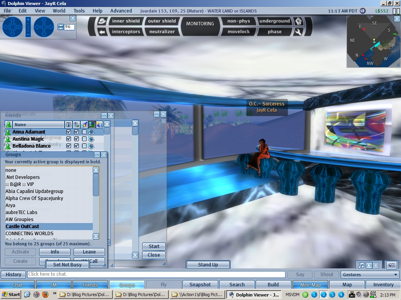The image size is (401, 300).
Task: Click the music note icon
Action: pos(361,265)
